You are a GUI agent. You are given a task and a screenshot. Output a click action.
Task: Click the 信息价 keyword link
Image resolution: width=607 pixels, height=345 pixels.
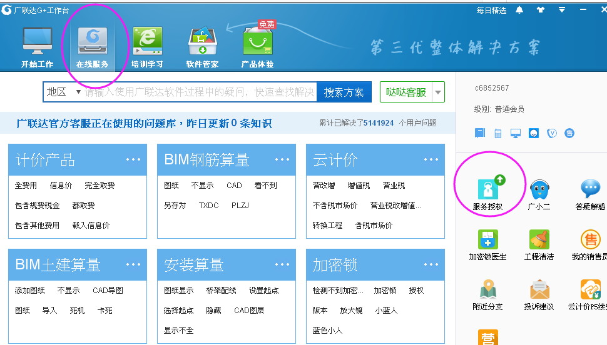tap(61, 185)
